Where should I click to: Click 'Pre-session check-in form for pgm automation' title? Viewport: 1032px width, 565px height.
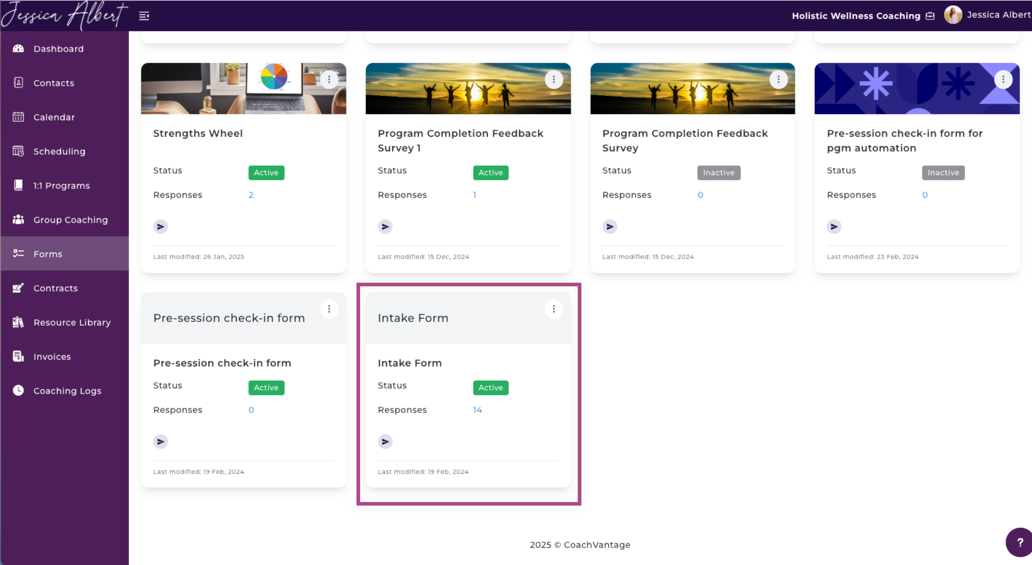click(x=904, y=141)
